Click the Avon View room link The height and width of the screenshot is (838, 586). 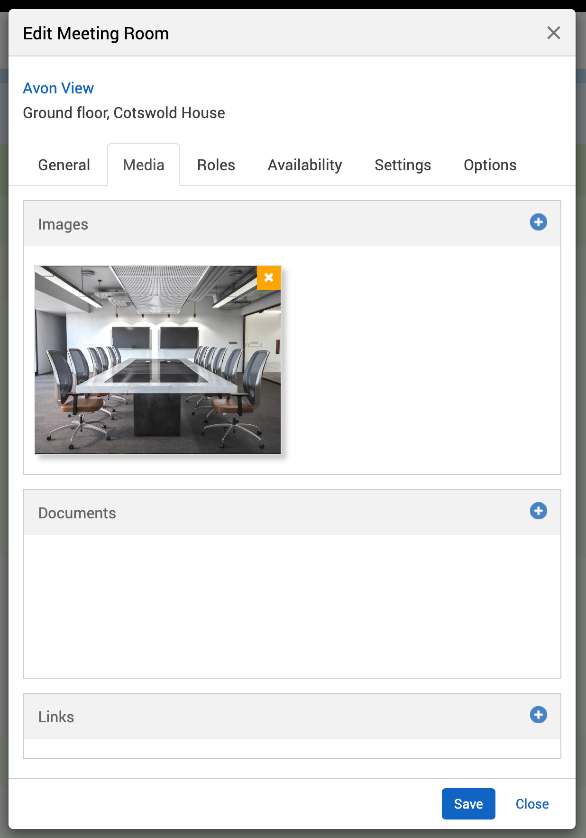[58, 88]
